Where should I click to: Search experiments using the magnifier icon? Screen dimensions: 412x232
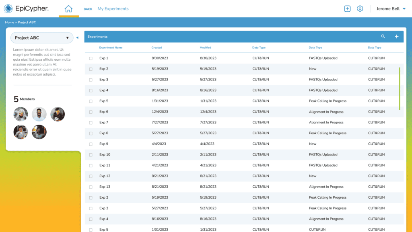coord(383,37)
